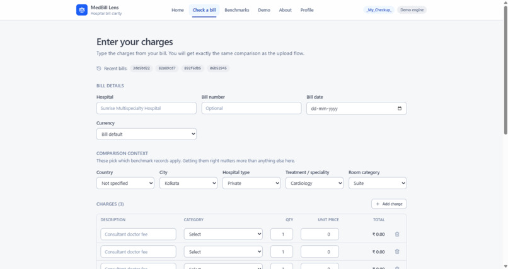
Task: Click the CATEGORY column header
Action: coord(193,220)
